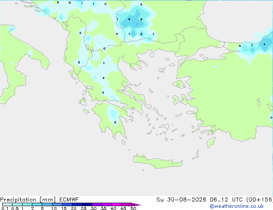Viewport: 273px width, 210px height.
Task: Click the '40' legend scale label
Action: 113,208
